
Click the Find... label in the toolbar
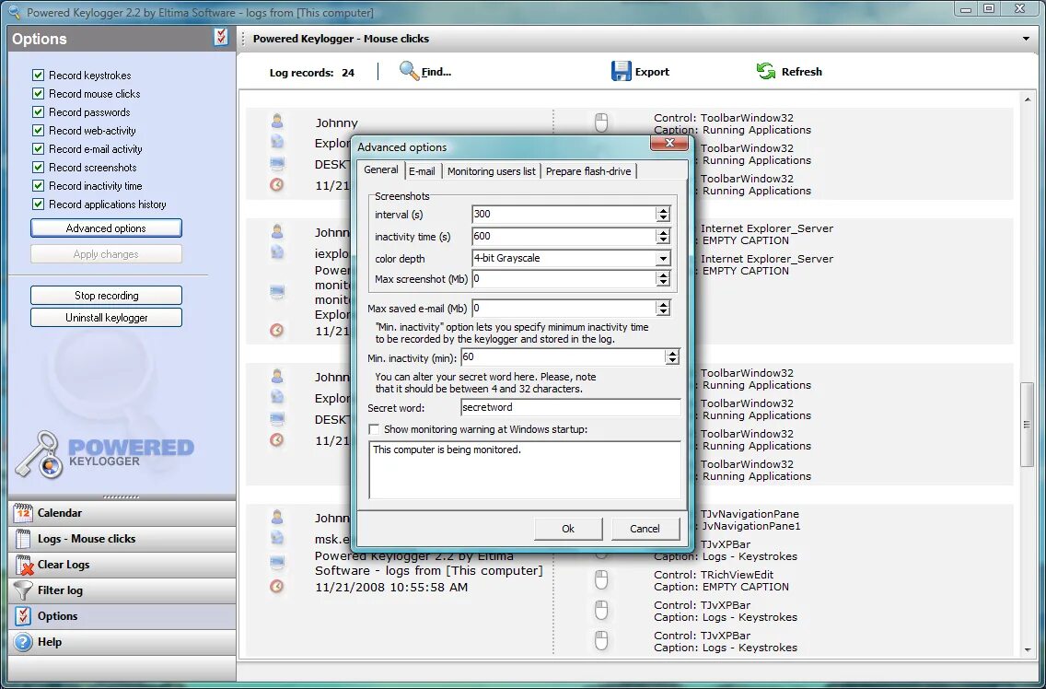(x=436, y=72)
